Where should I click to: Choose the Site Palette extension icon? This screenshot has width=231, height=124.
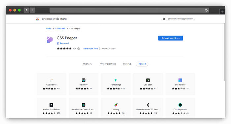click(180, 80)
